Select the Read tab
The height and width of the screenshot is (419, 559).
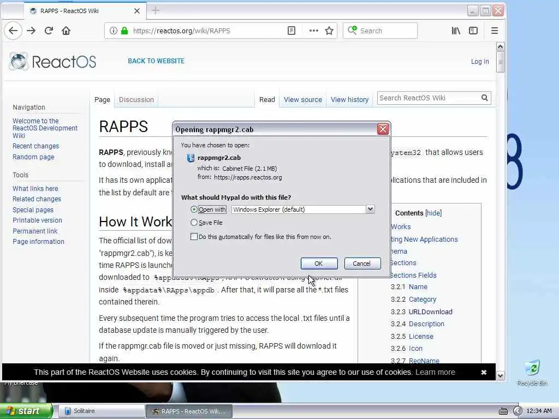point(267,100)
